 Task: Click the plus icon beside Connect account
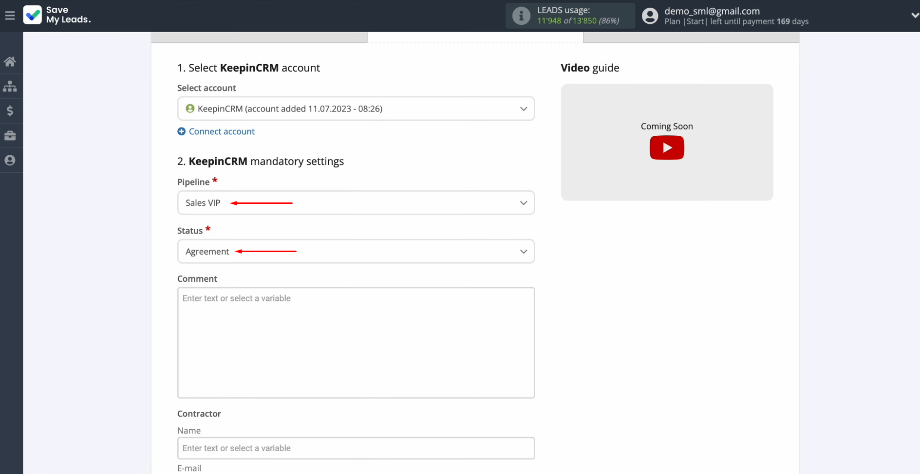(x=182, y=131)
